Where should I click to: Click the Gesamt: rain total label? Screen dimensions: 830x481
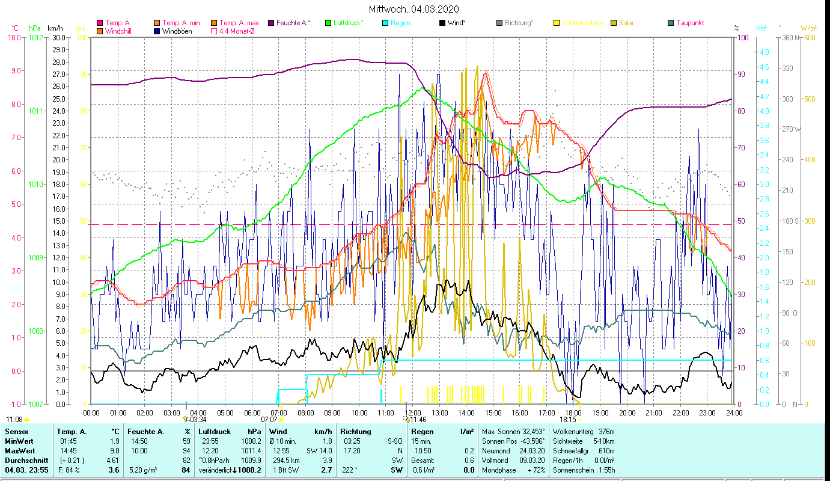tap(423, 461)
